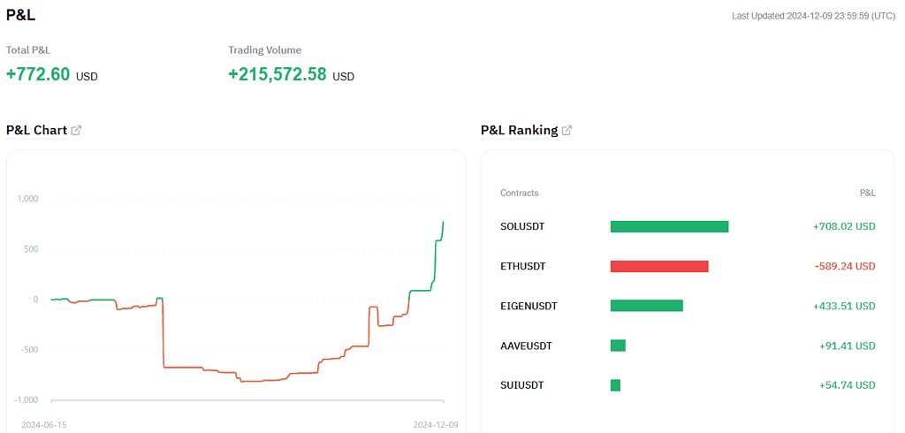Click the red ETHUSDT loss bar
The height and width of the screenshot is (433, 905).
coord(659,266)
